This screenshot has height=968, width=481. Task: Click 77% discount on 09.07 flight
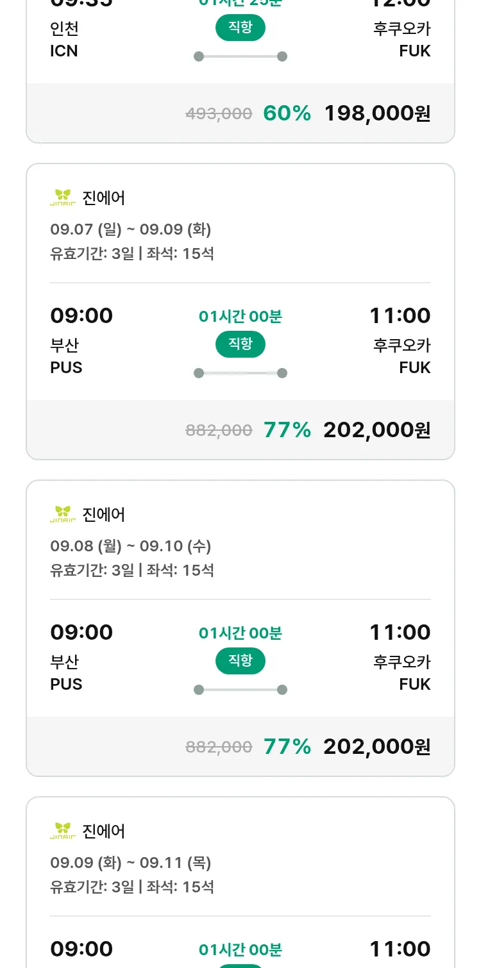pyautogui.click(x=287, y=430)
